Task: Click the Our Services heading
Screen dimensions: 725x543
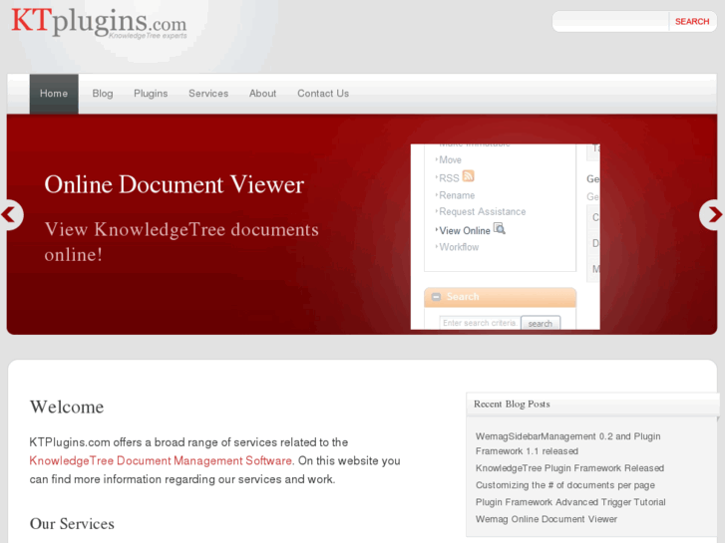Action: pyautogui.click(x=72, y=524)
